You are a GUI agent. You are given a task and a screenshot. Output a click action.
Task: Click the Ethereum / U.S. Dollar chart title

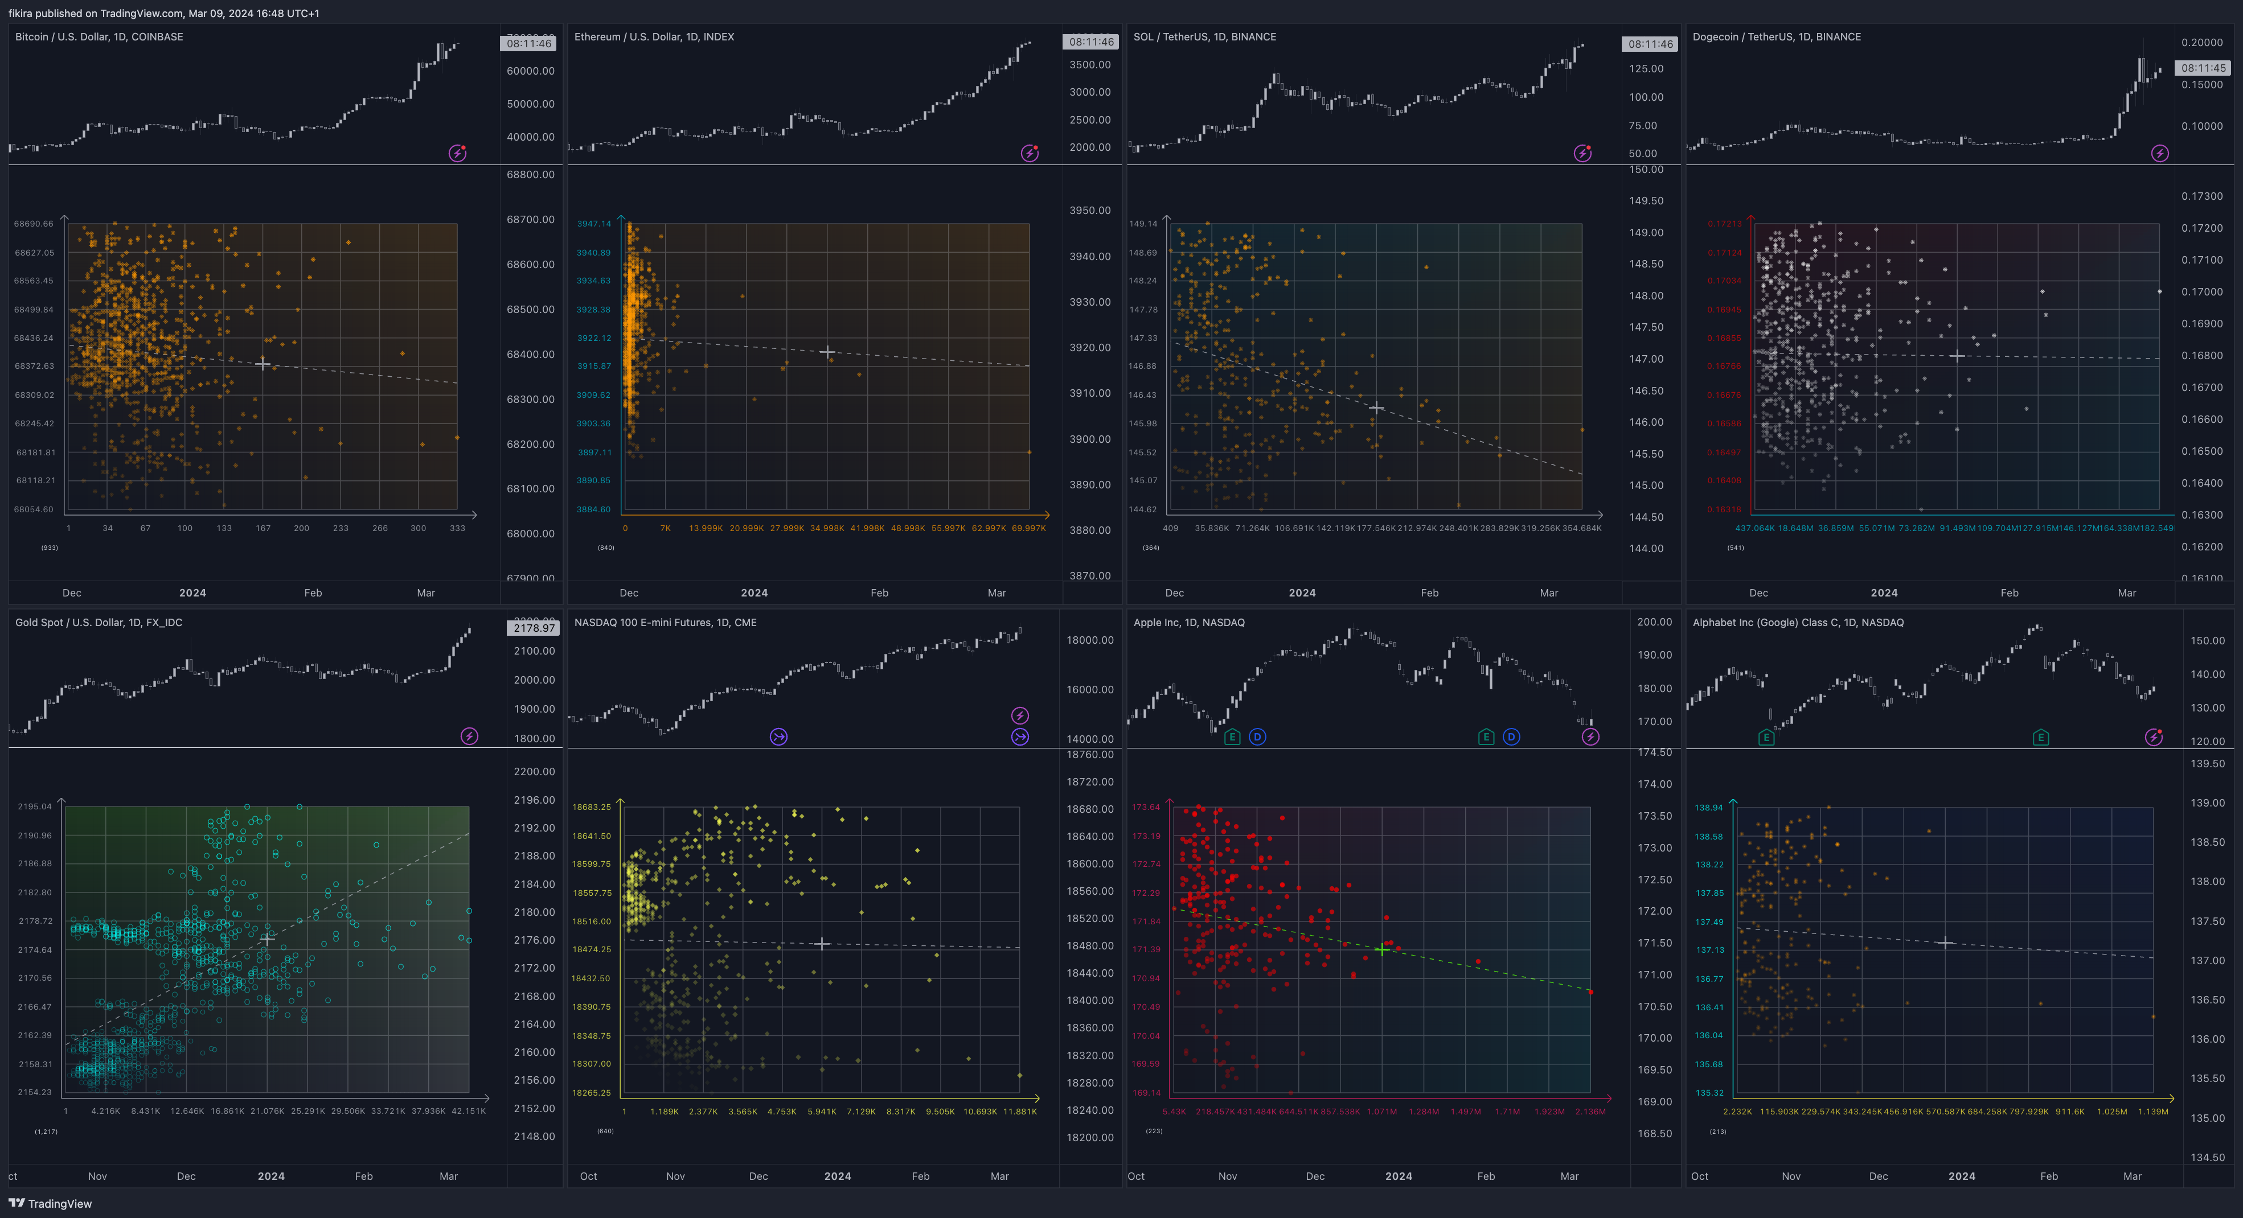click(654, 36)
